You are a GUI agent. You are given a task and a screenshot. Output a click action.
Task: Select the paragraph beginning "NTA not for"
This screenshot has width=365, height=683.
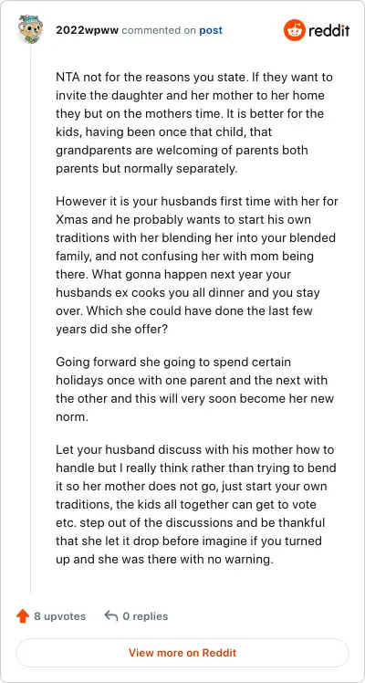click(x=194, y=123)
